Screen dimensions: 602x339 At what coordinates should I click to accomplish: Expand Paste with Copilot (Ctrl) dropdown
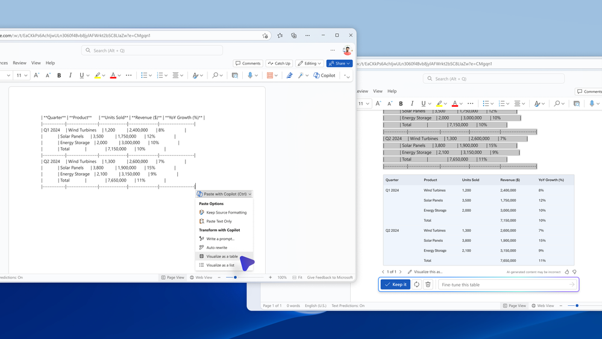tap(249, 194)
